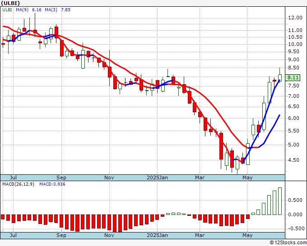Click the 0.000 MACD axis label

coord(295,214)
